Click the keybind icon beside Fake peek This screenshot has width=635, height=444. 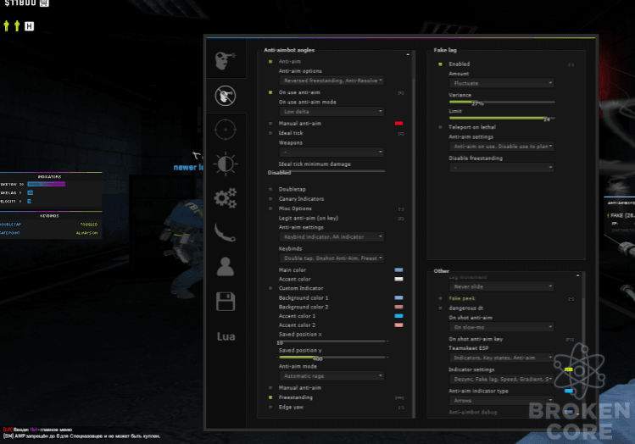[571, 299]
